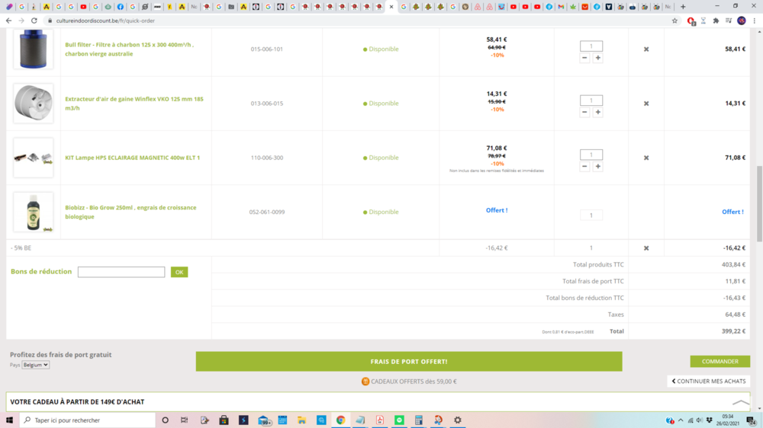This screenshot has height=428, width=763.
Task: Click the Winflex extractor thumbnail image
Action: coord(33,104)
